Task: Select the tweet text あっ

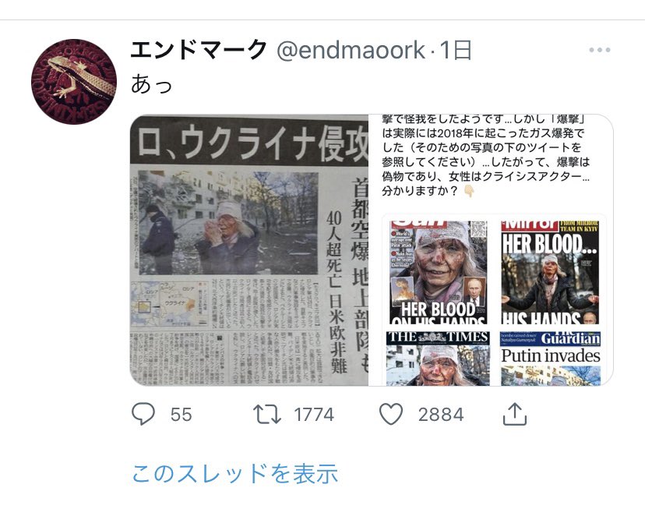Action: 151,84
